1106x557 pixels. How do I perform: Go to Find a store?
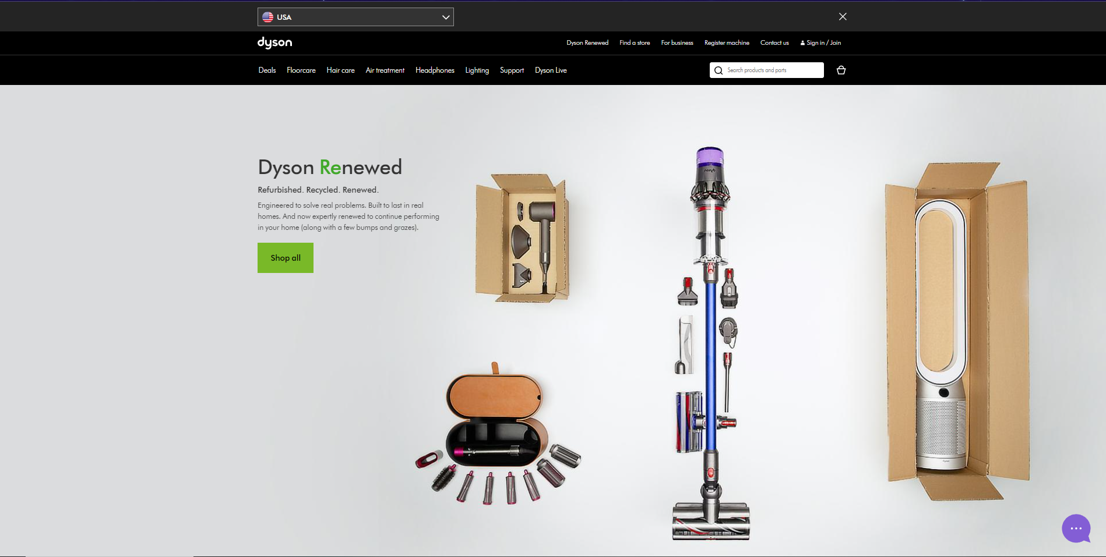click(x=635, y=43)
